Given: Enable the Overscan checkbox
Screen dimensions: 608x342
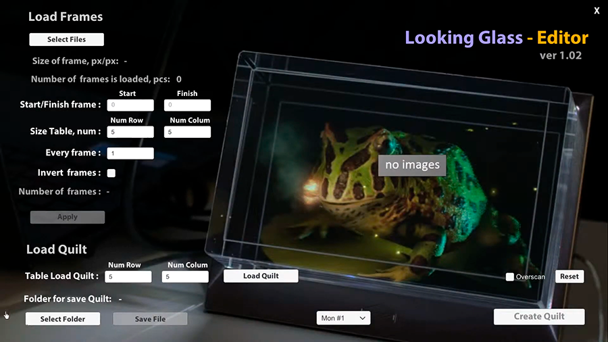Looking at the screenshot, I should [x=510, y=277].
